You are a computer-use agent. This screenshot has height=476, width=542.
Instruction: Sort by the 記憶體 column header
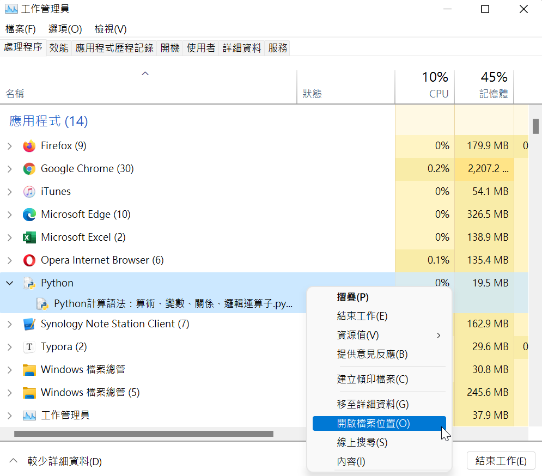click(484, 87)
